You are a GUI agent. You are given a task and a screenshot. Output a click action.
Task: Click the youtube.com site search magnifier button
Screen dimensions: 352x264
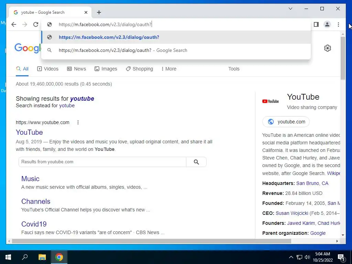(196, 162)
